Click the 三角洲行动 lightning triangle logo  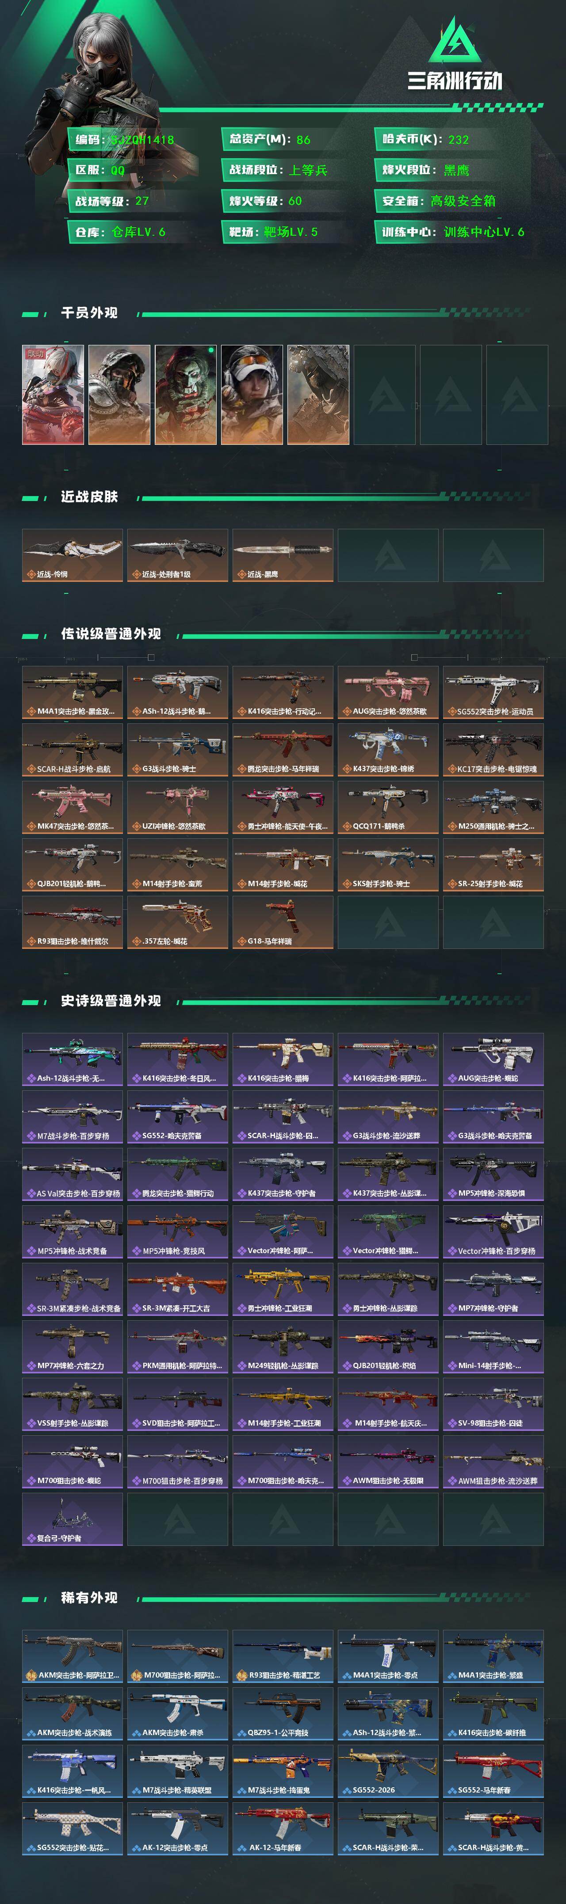pyautogui.click(x=454, y=42)
